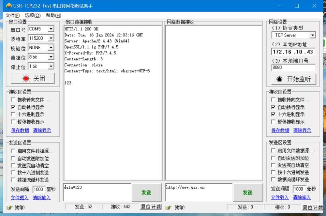Uncheck network 自动换行显示 checkbox

(273, 107)
